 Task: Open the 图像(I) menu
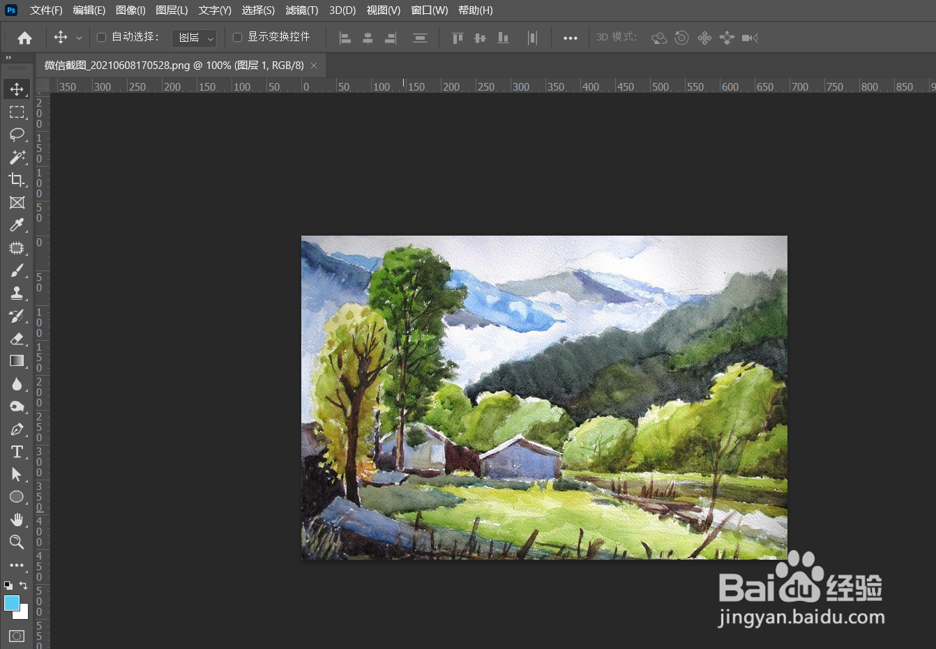[130, 10]
